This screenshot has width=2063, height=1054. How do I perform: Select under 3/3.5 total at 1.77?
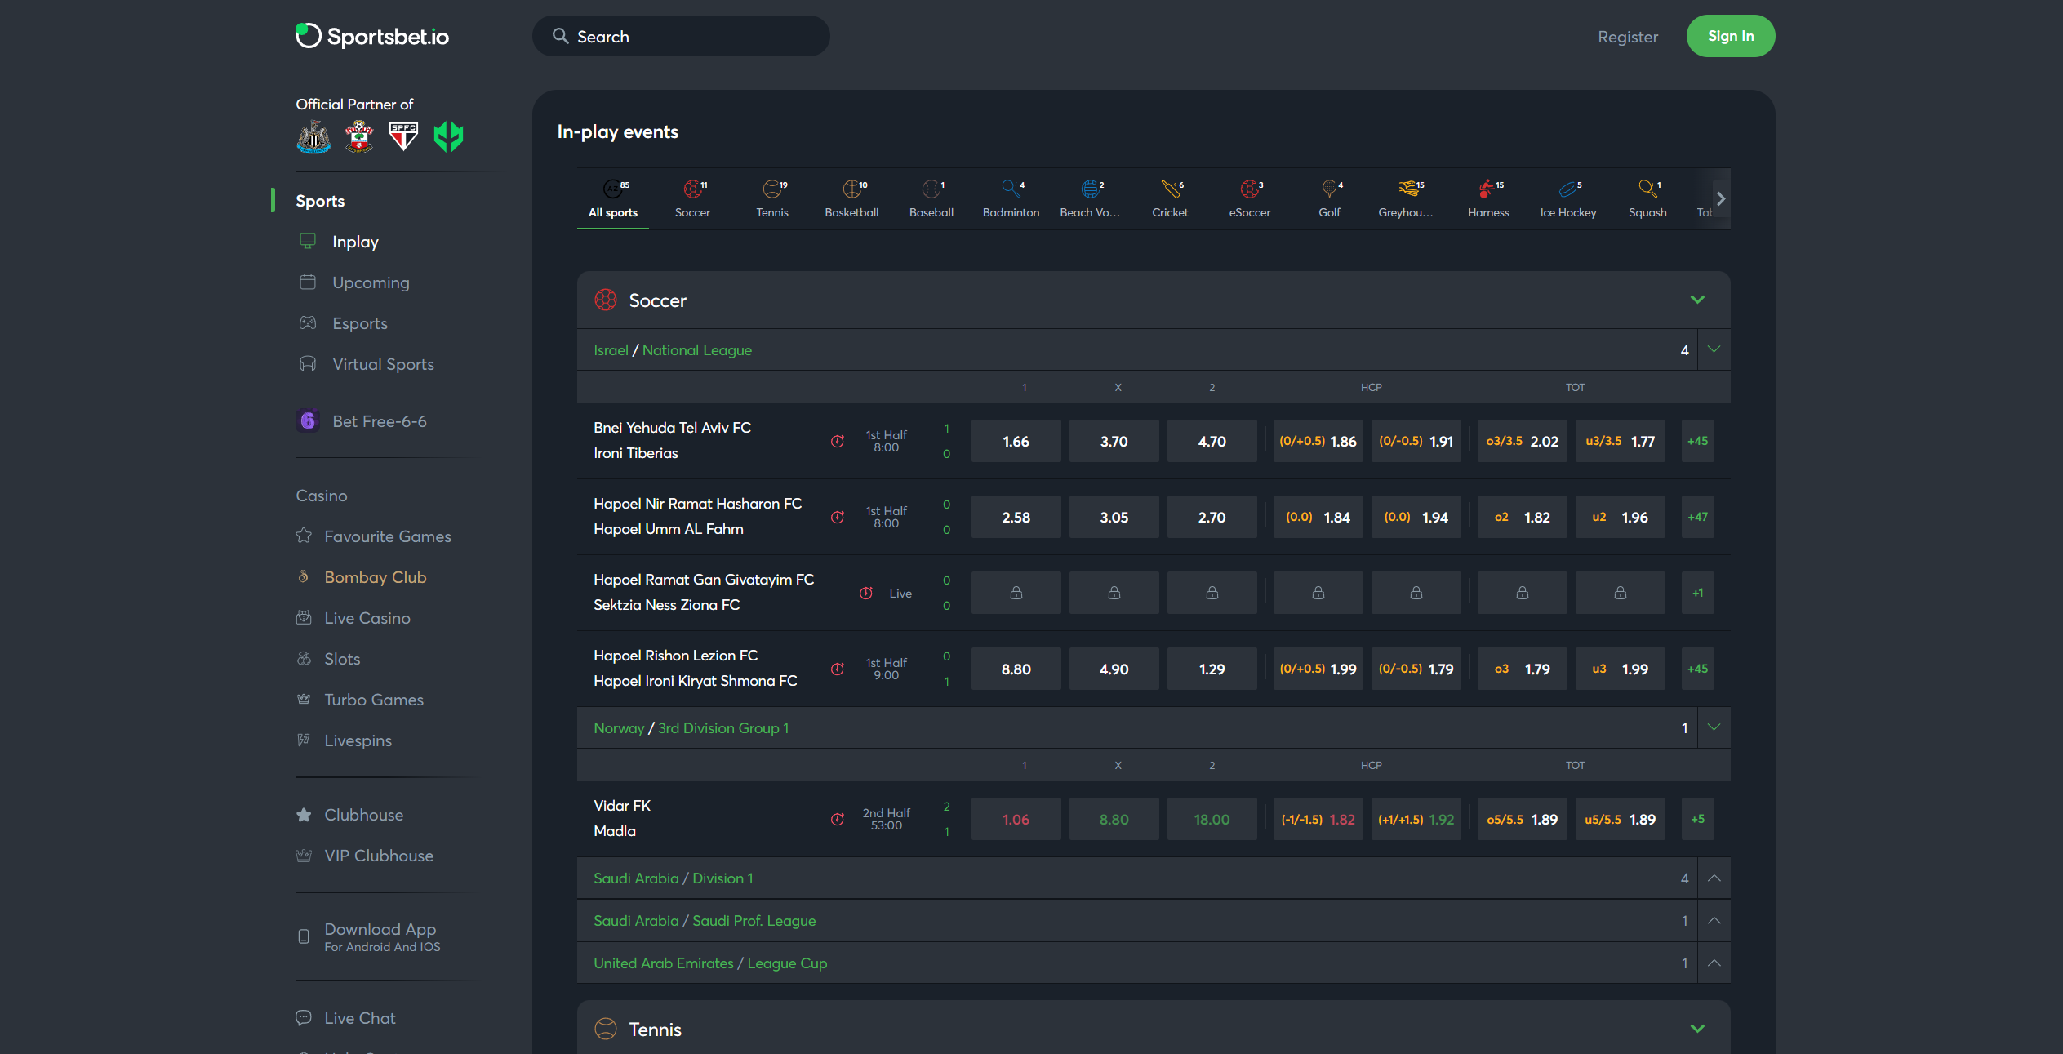click(1621, 441)
